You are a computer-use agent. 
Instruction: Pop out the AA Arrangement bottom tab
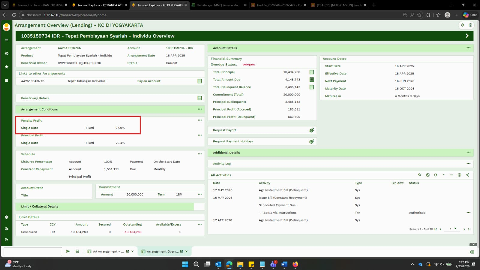click(x=127, y=251)
